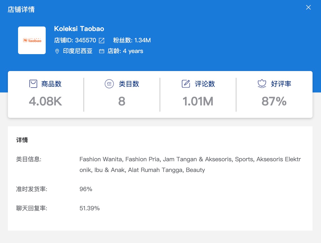Click the category count value 8
This screenshot has height=243, width=321.
122,101
